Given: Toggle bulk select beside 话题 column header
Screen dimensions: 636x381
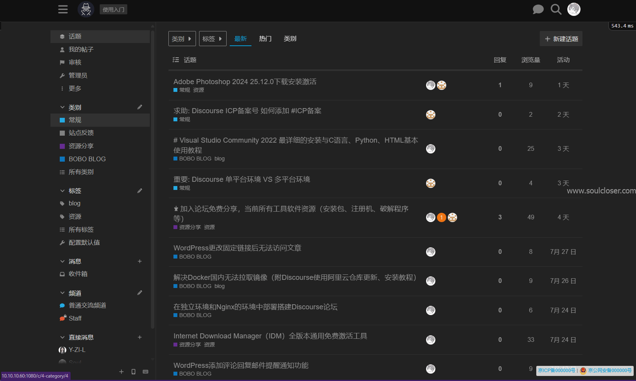Looking at the screenshot, I should click(176, 60).
